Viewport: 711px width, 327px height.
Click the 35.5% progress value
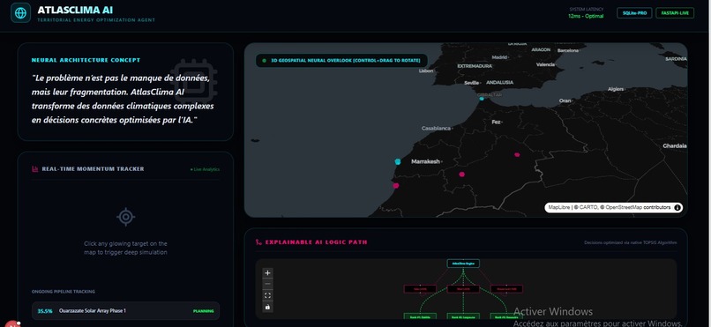pyautogui.click(x=45, y=311)
